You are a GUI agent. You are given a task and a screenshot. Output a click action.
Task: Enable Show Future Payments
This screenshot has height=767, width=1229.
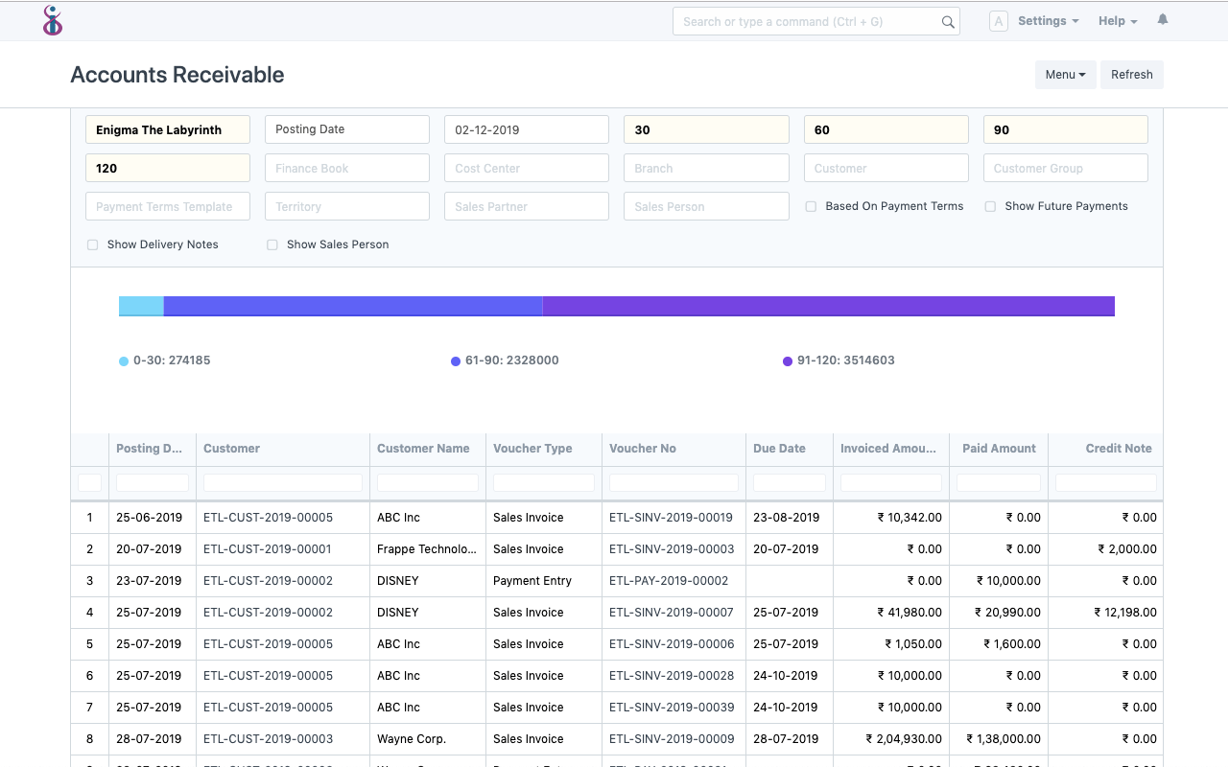pos(989,206)
